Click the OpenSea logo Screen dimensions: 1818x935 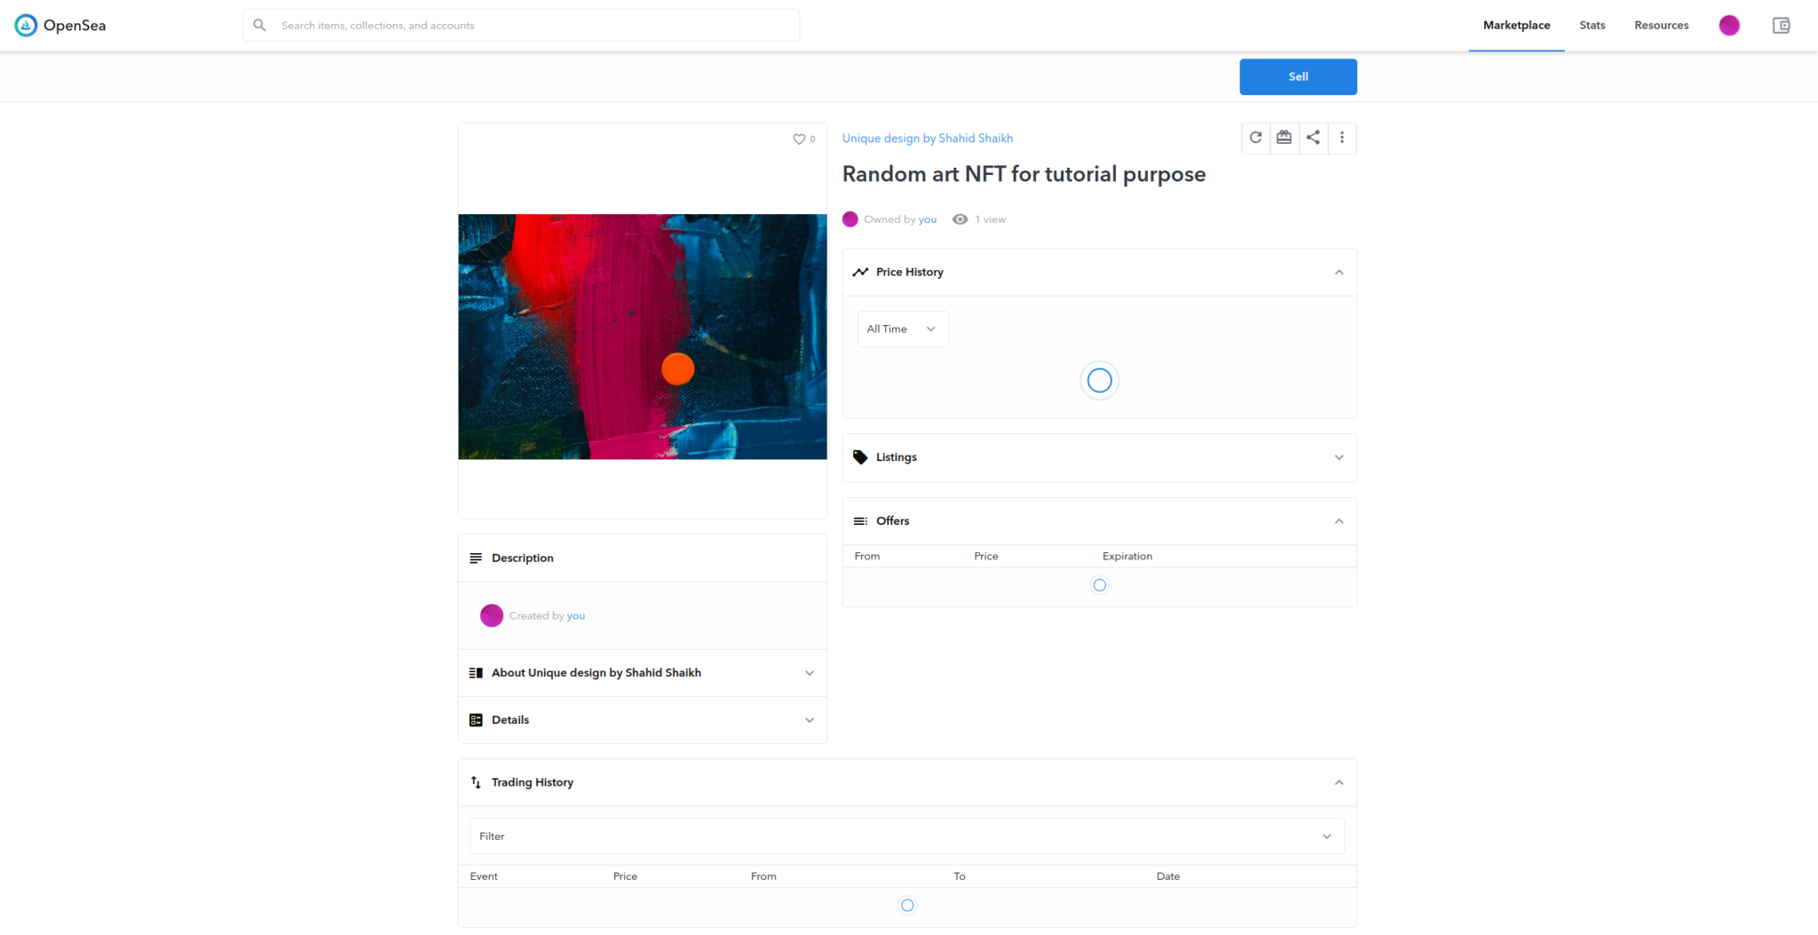tap(60, 25)
